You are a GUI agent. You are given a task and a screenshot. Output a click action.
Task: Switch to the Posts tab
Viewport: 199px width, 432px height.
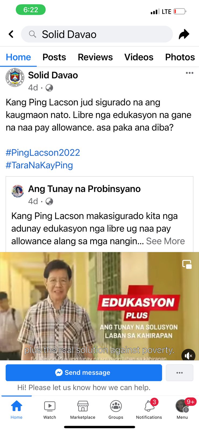pyautogui.click(x=54, y=57)
